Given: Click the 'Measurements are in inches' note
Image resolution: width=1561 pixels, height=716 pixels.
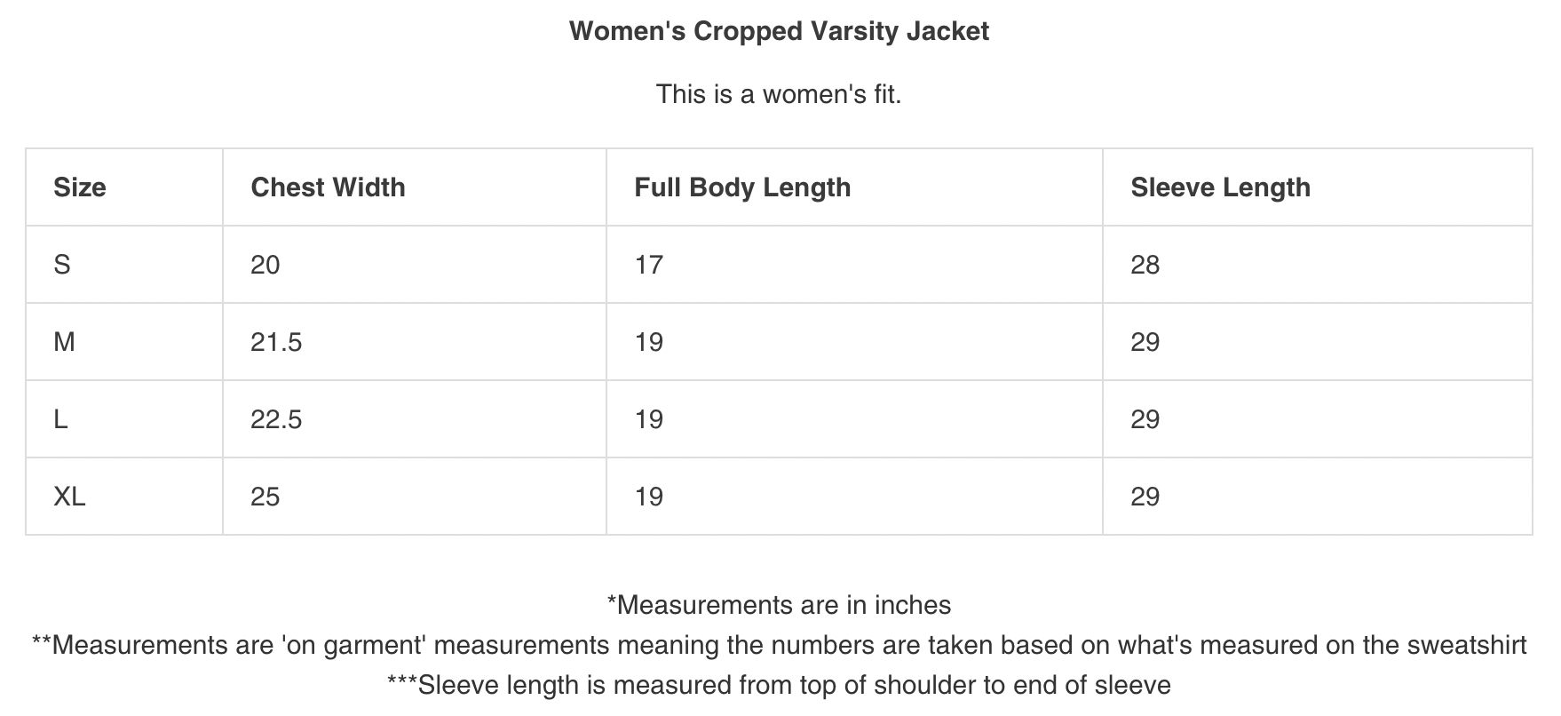Looking at the screenshot, I should pos(779,606).
